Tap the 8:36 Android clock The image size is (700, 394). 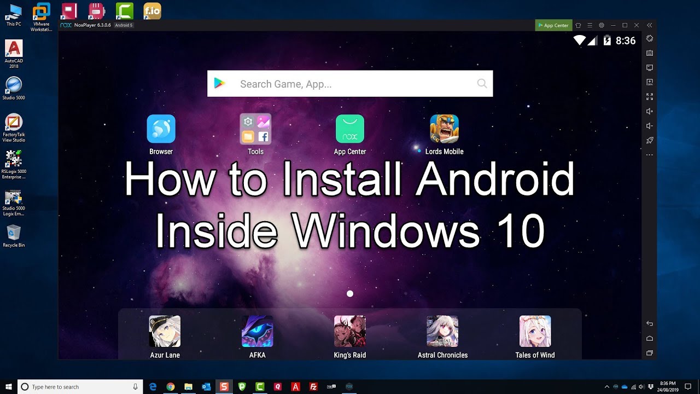(626, 41)
